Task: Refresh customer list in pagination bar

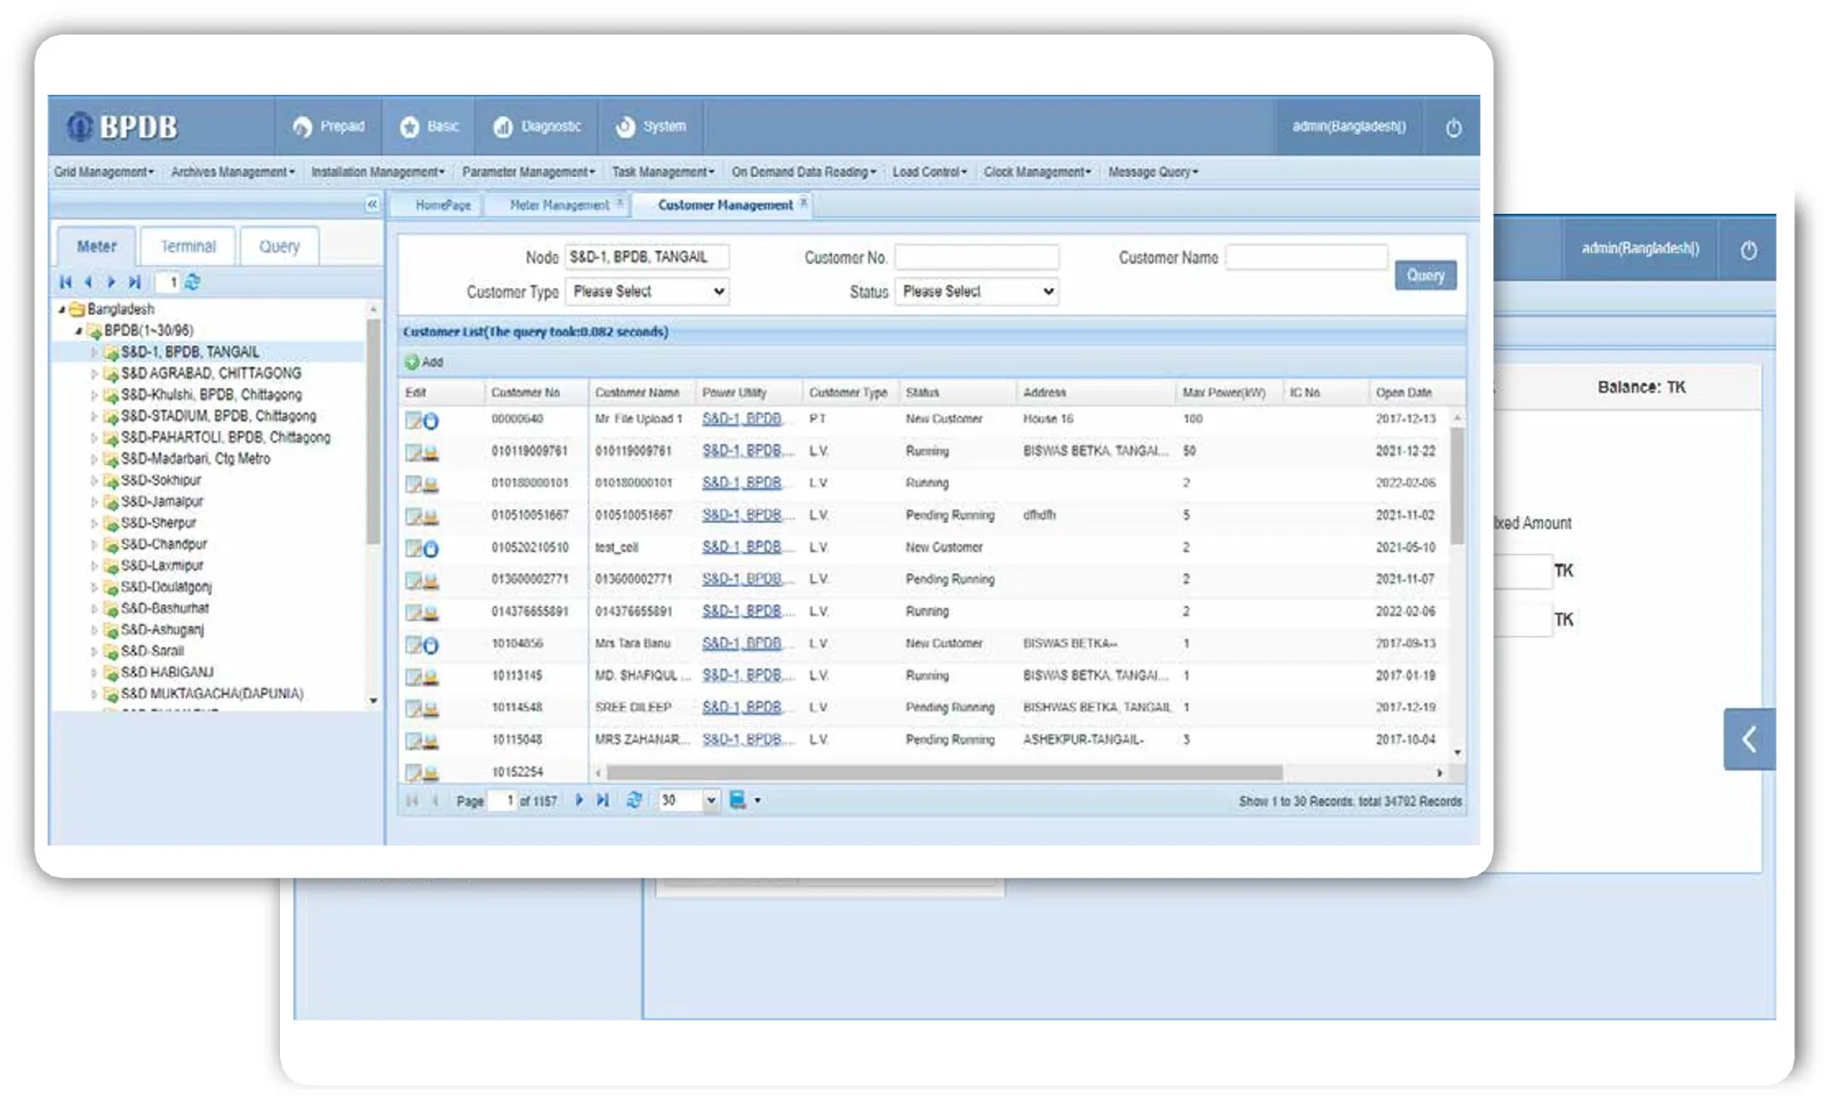Action: click(x=634, y=801)
